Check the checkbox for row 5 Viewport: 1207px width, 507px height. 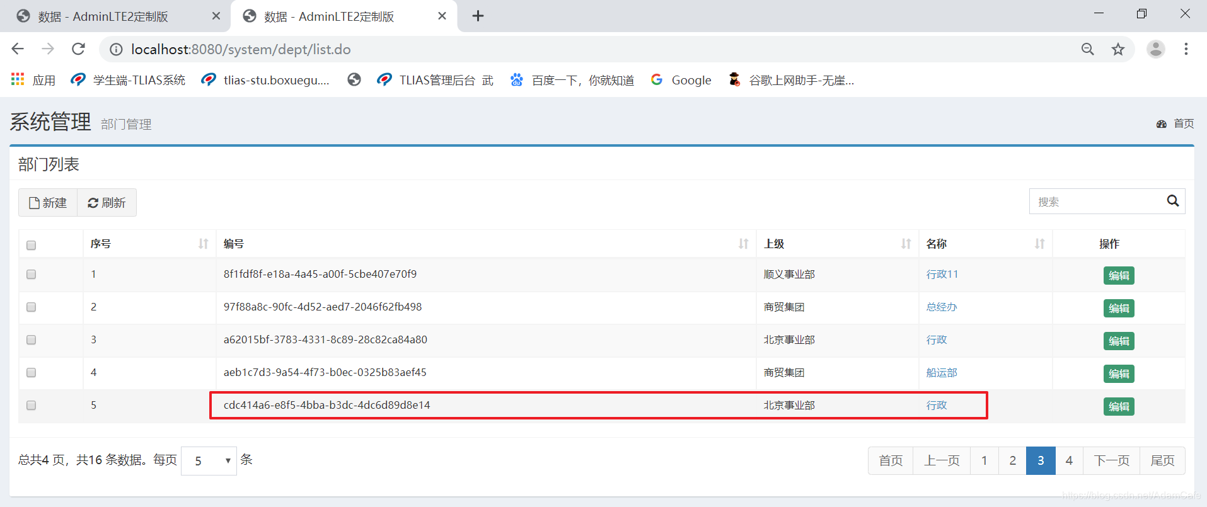[x=32, y=406]
